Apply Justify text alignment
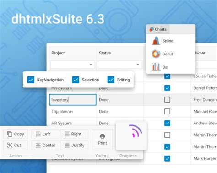 (67, 145)
